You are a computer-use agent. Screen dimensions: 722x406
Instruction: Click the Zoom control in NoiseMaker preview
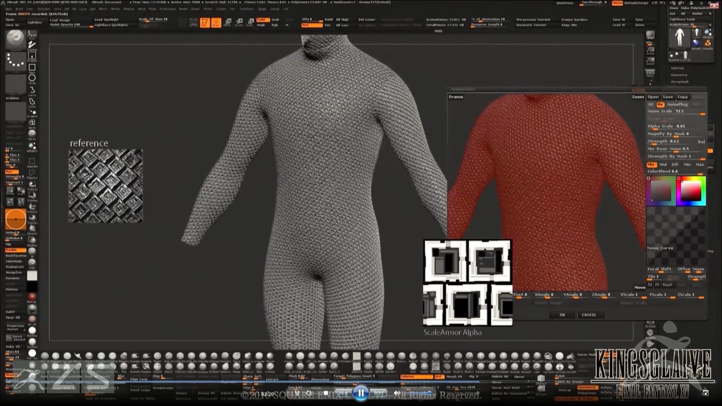click(x=637, y=97)
